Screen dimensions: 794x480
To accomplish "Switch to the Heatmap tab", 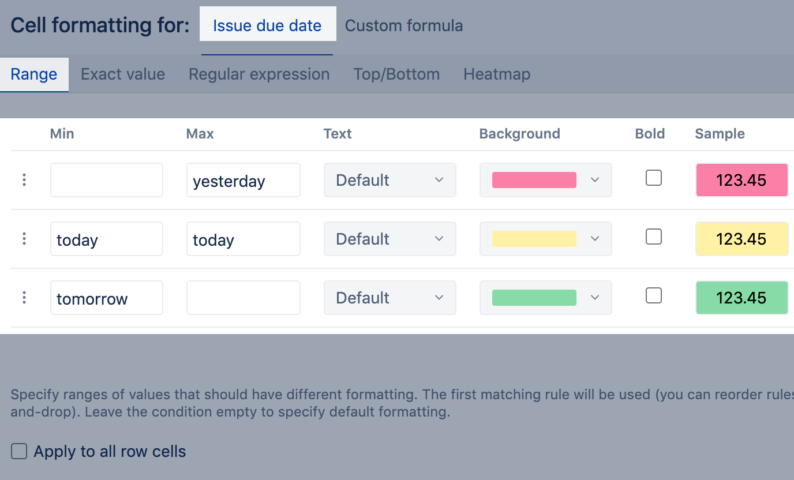I will pyautogui.click(x=497, y=74).
